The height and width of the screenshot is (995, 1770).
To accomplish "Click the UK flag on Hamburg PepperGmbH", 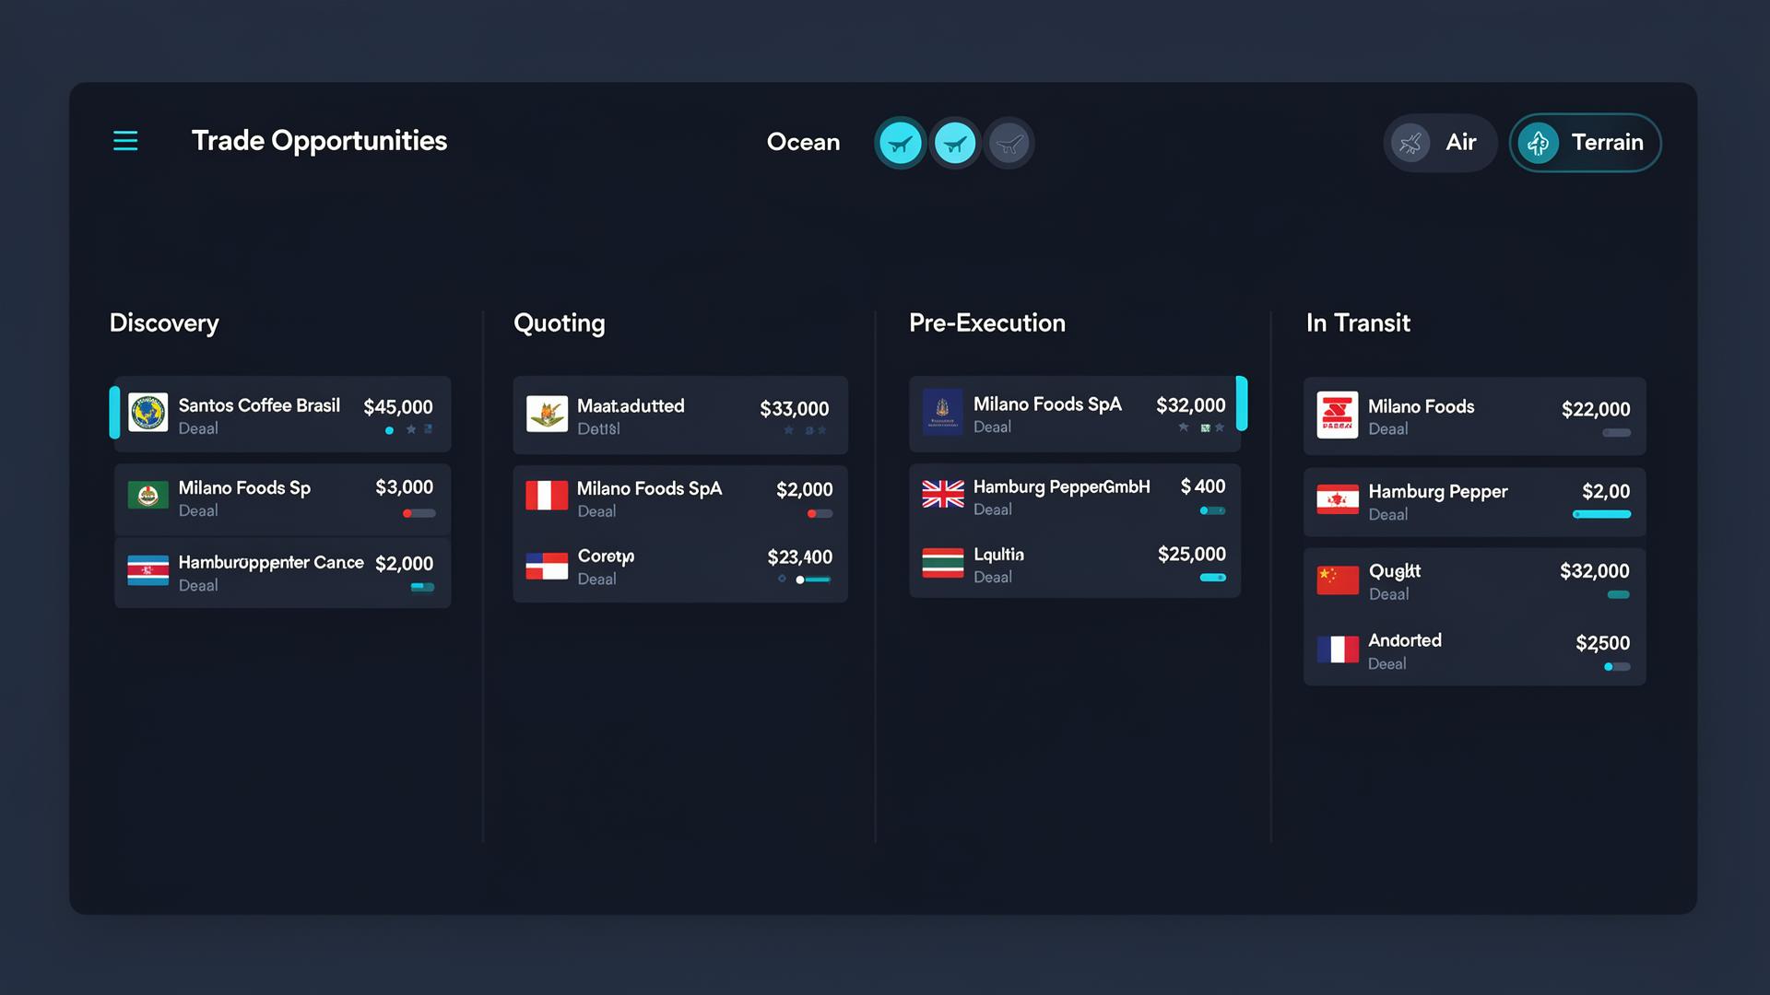I will click(942, 495).
